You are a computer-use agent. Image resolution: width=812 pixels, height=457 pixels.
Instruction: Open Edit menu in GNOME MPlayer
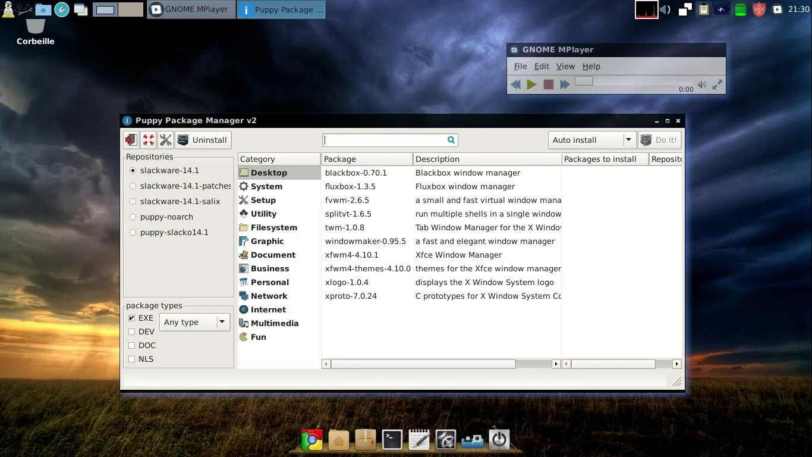(542, 66)
